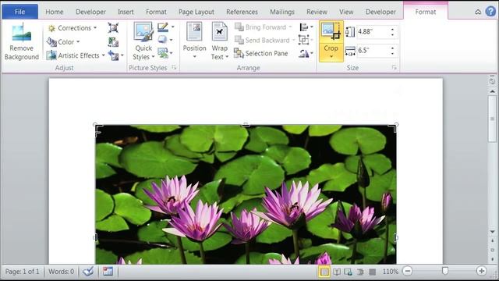This screenshot has height=281, width=499.
Task: Open the Corrections dropdown
Action: [x=73, y=28]
